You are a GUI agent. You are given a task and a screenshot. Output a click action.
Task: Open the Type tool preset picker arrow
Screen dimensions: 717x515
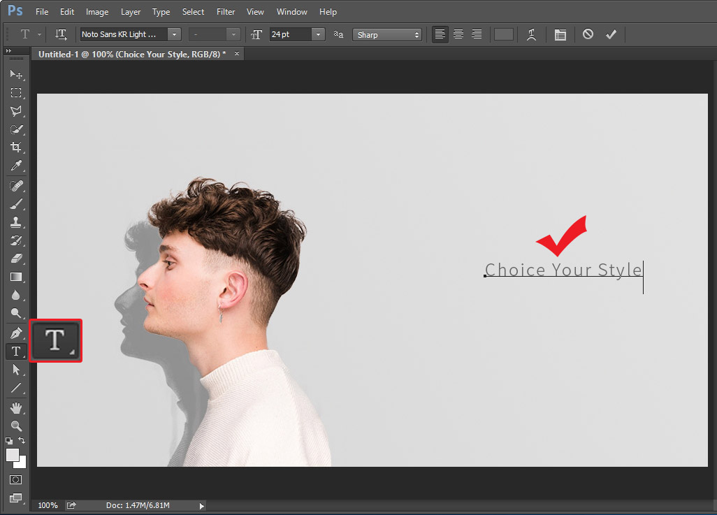(x=39, y=34)
